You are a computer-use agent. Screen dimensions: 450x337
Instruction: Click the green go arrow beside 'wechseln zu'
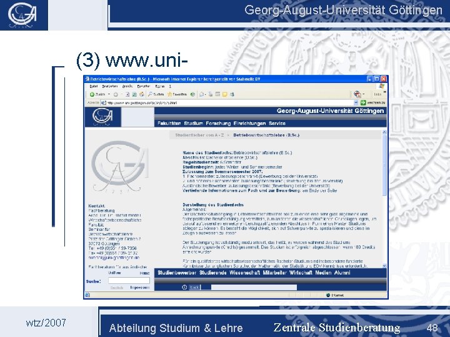point(363,102)
